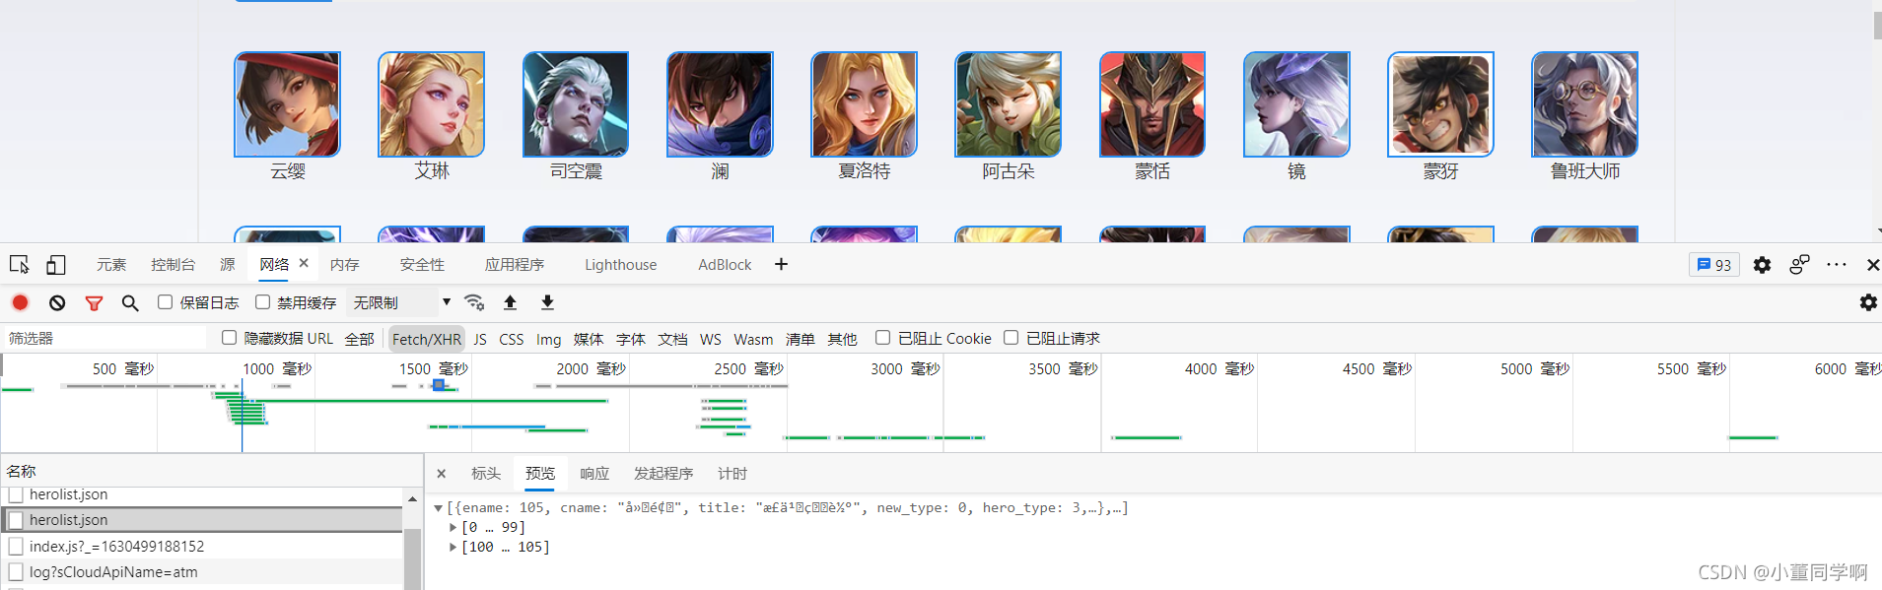
Task: Tick checkbox beside index.js request
Action: tap(16, 546)
